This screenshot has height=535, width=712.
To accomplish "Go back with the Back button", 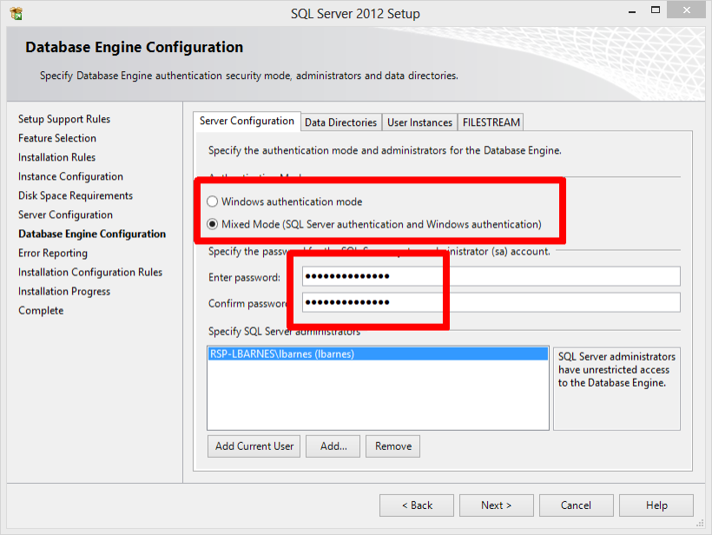I will pos(417,505).
